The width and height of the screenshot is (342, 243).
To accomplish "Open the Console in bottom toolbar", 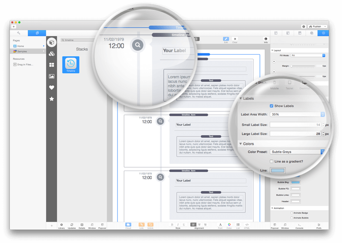I will pyautogui.click(x=299, y=225).
